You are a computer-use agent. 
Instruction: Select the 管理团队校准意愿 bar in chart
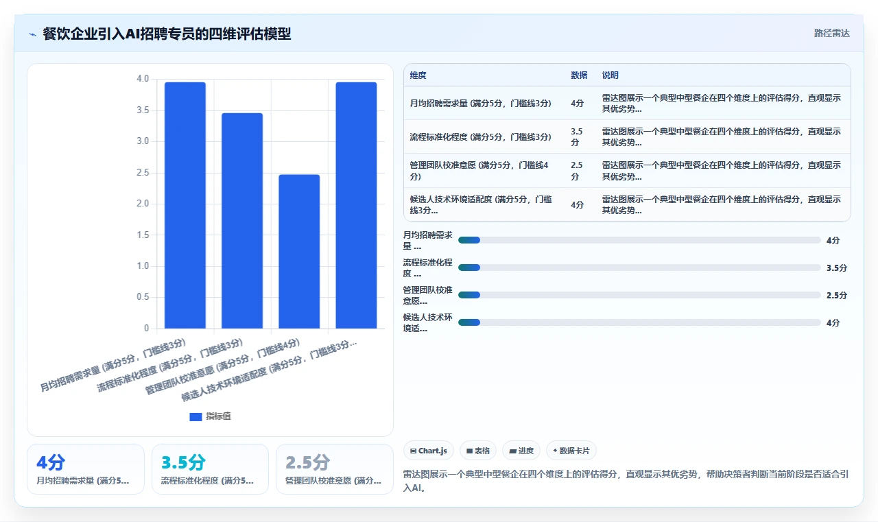pyautogui.click(x=299, y=252)
